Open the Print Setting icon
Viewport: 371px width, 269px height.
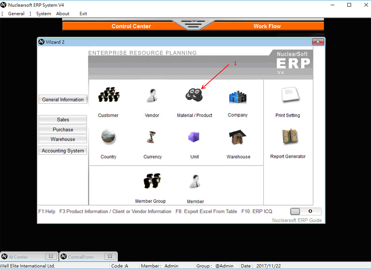point(290,94)
